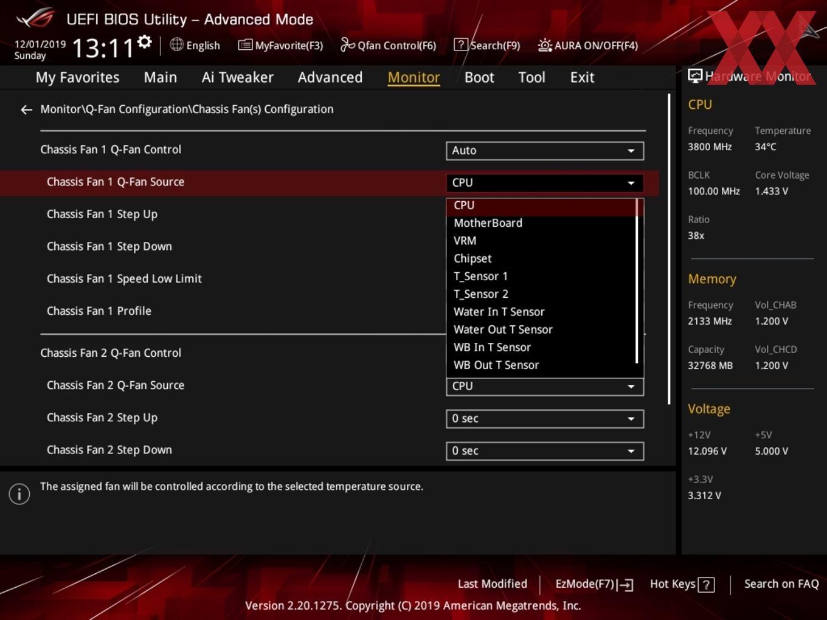Click the back arrow beside the breadcrumb path

[x=26, y=109]
